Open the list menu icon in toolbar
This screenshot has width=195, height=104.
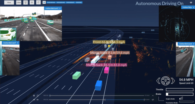pos(32,3)
